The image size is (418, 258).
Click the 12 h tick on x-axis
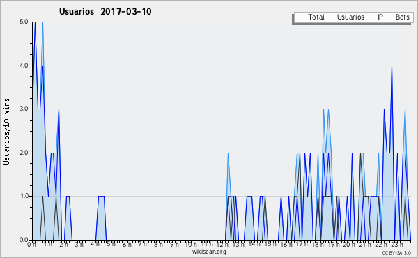click(x=222, y=244)
